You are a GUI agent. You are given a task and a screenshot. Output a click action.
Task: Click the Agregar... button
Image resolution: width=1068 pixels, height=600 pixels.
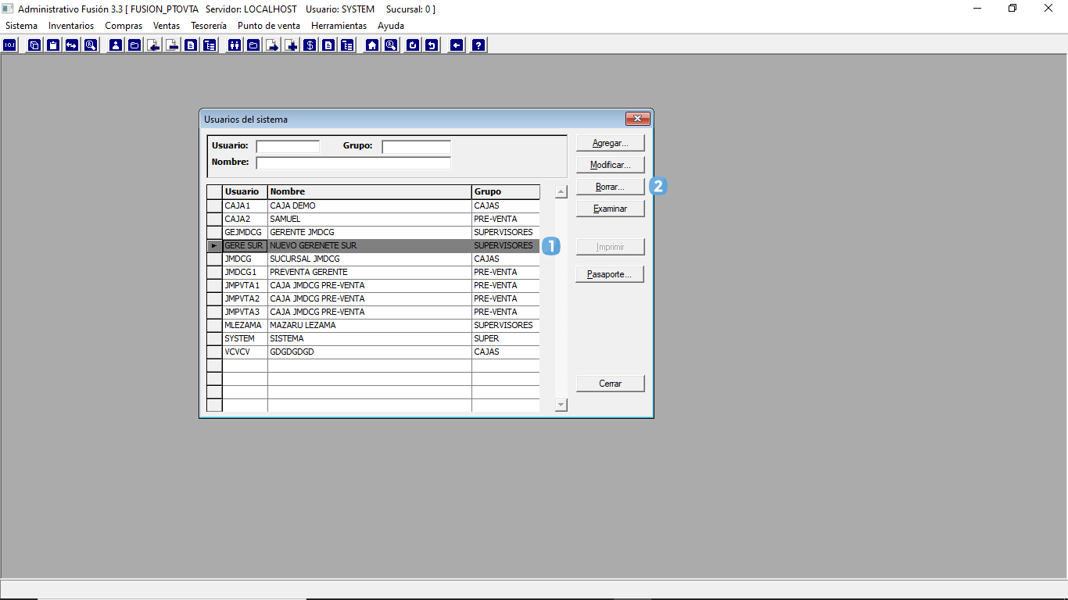[611, 143]
